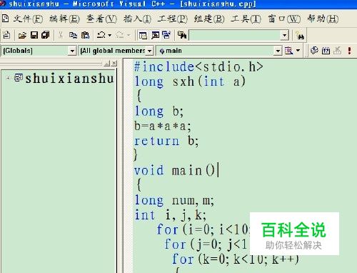The height and width of the screenshot is (273, 357).
Task: Click the Cut icon
Action: pos(61,35)
